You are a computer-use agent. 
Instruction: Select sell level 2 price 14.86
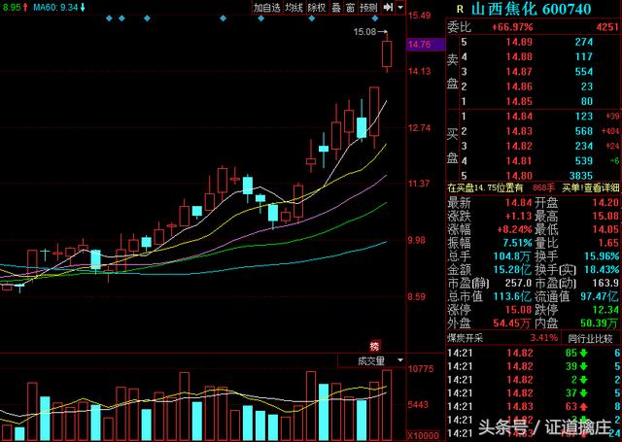coord(519,86)
